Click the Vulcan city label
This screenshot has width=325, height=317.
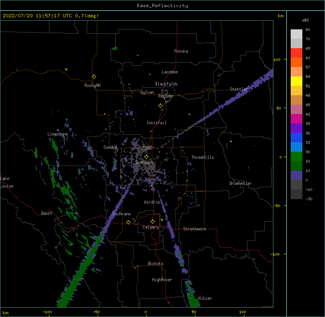click(x=205, y=298)
